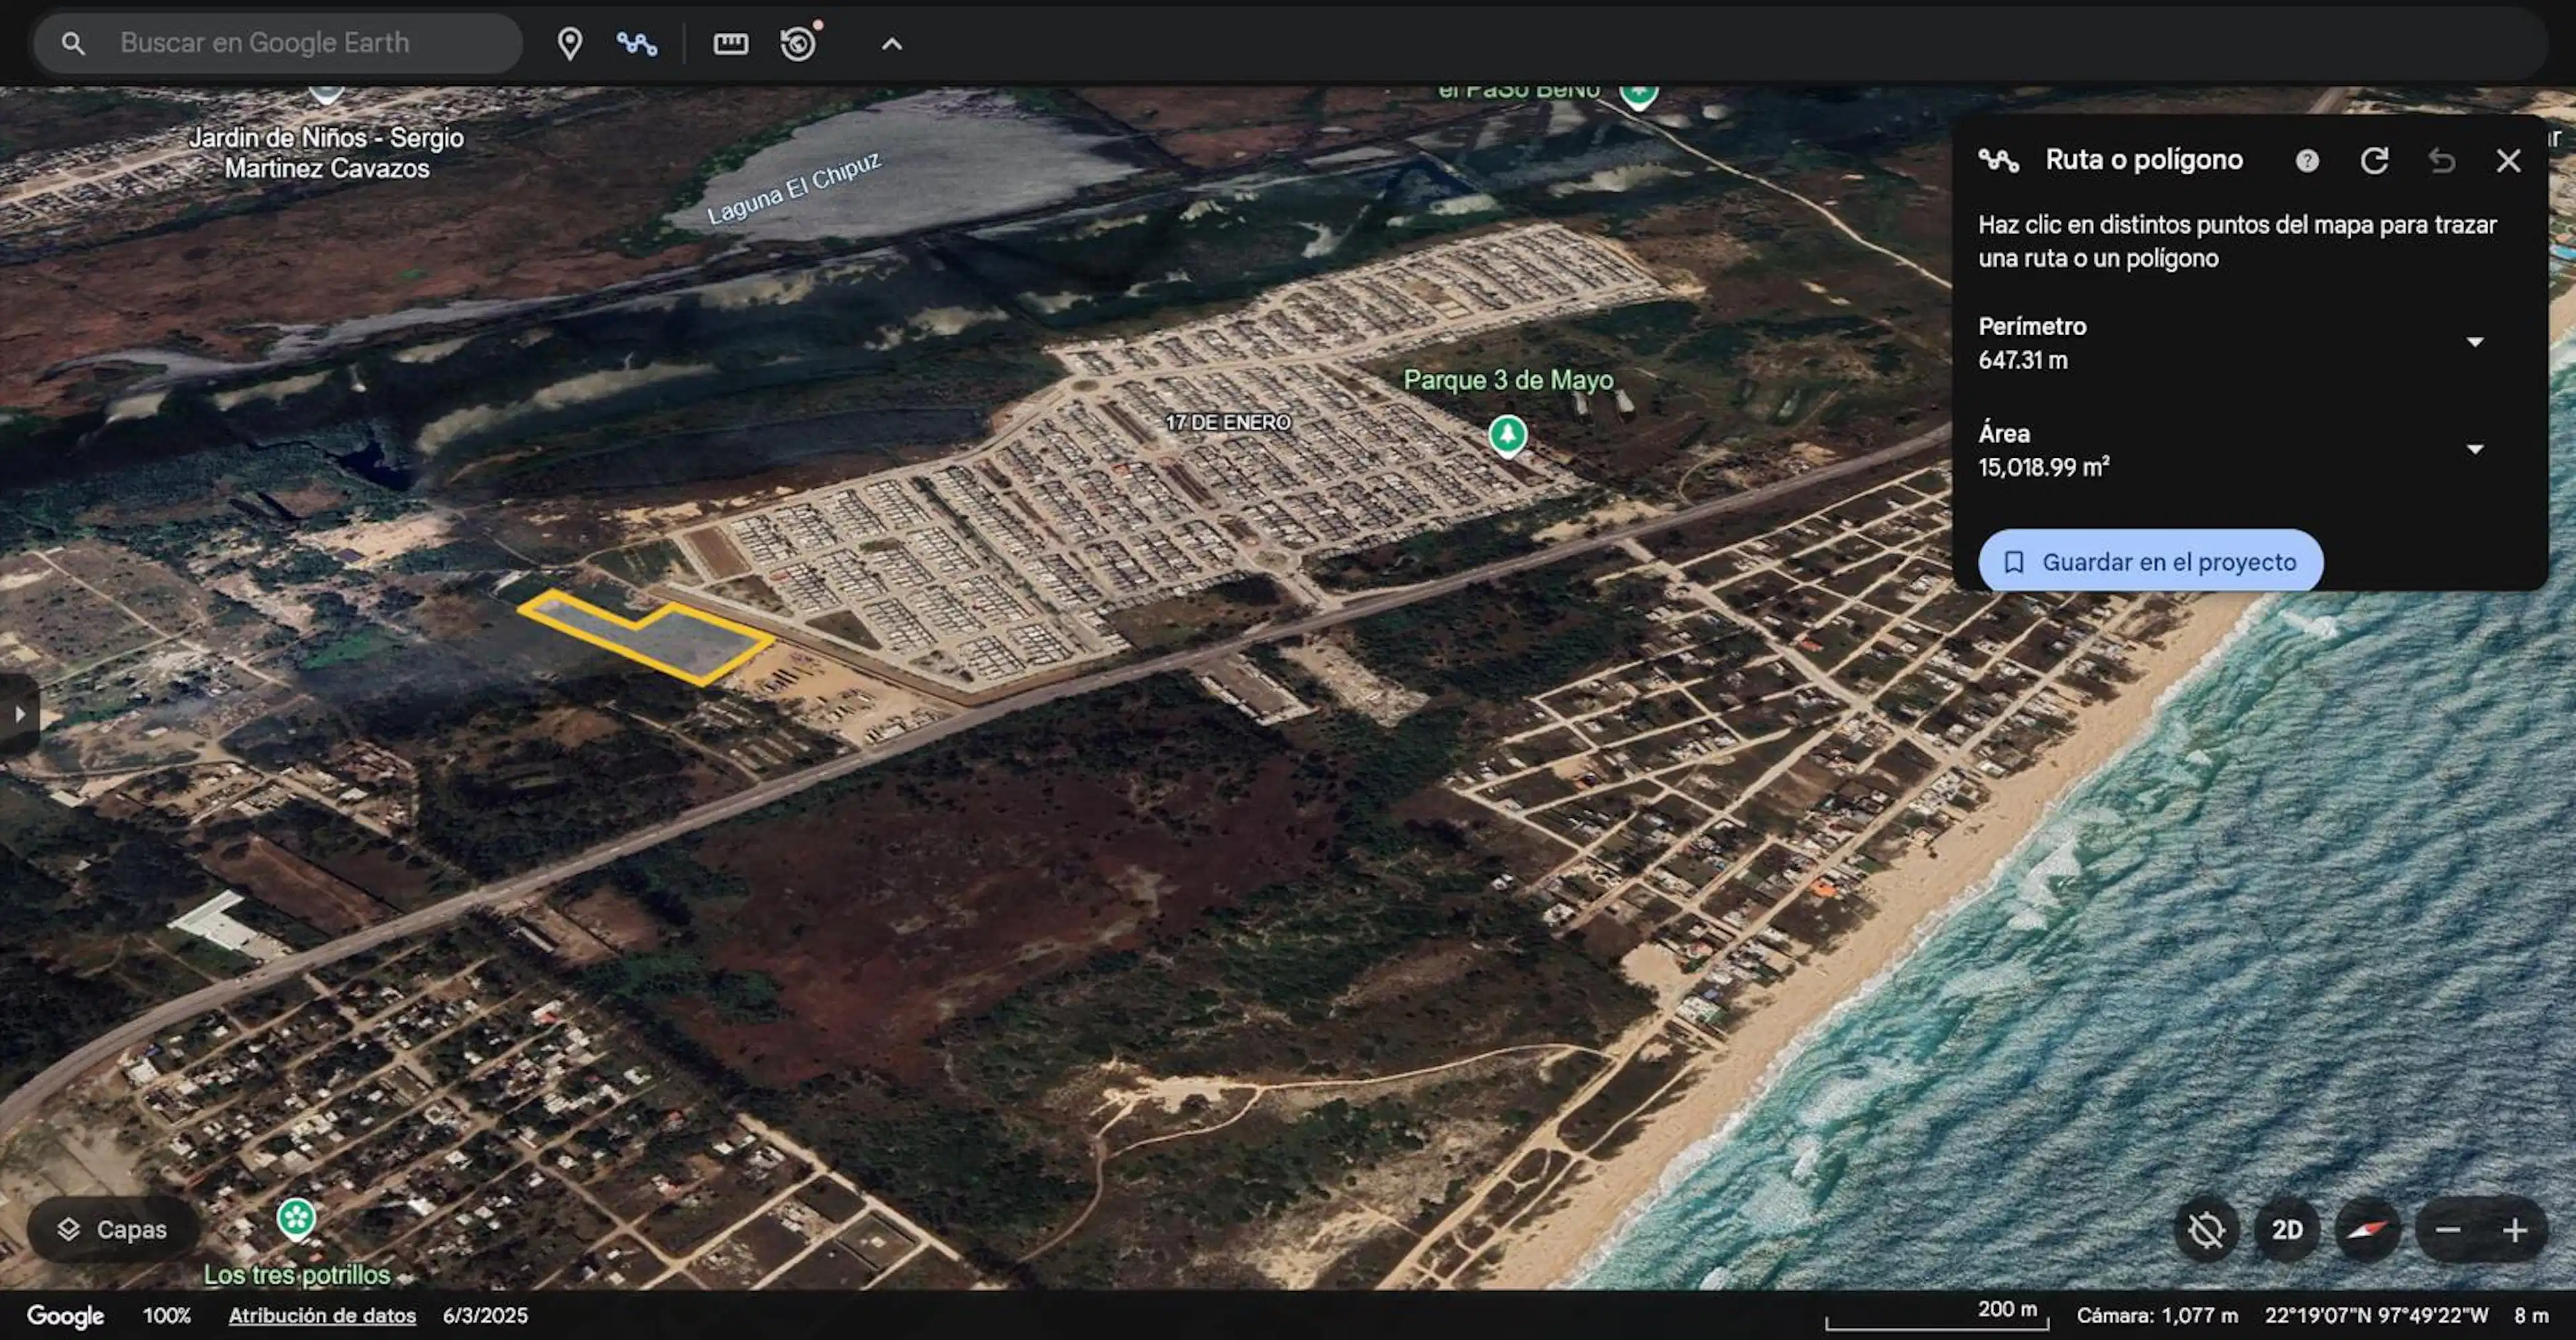Collapse the toolbar with the up chevron
The width and height of the screenshot is (2576, 1340).
point(892,44)
